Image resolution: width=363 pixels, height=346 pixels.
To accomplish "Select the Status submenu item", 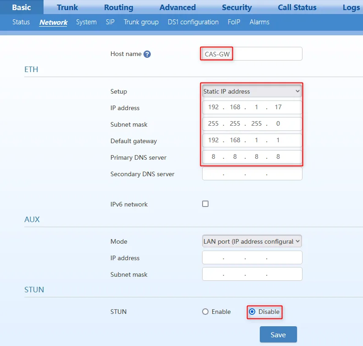I will [x=21, y=22].
